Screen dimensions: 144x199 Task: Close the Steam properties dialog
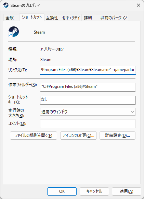point(139,5)
